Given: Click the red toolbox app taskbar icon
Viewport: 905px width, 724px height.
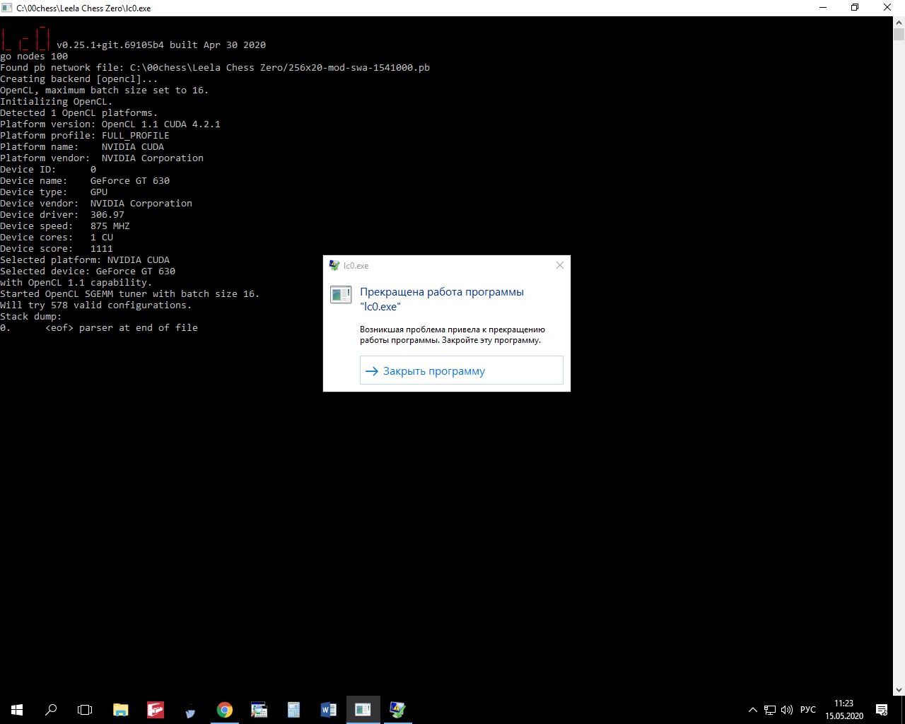Looking at the screenshot, I should point(156,709).
